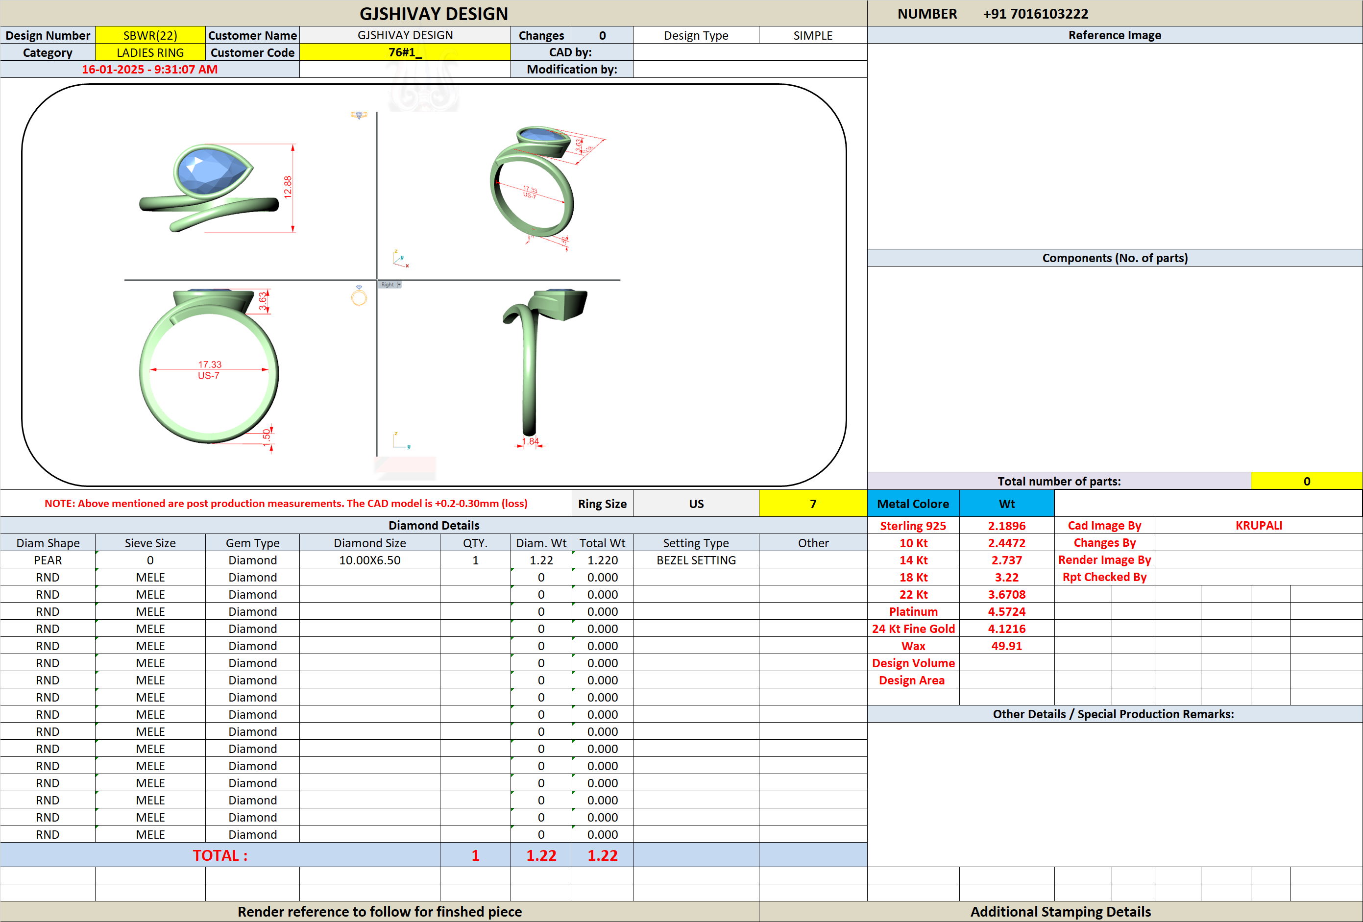
Task: Click the Right viewport label tab
Action: click(x=387, y=285)
